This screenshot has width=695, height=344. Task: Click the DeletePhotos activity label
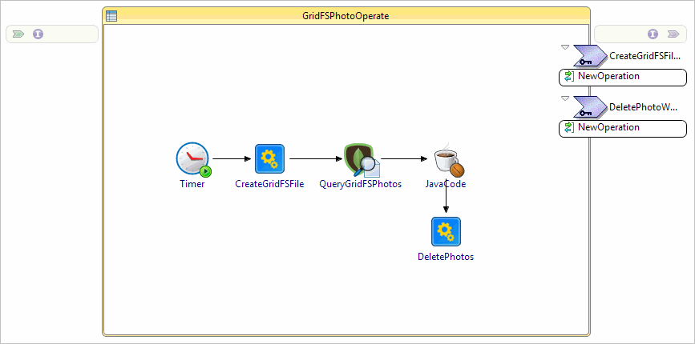point(446,257)
